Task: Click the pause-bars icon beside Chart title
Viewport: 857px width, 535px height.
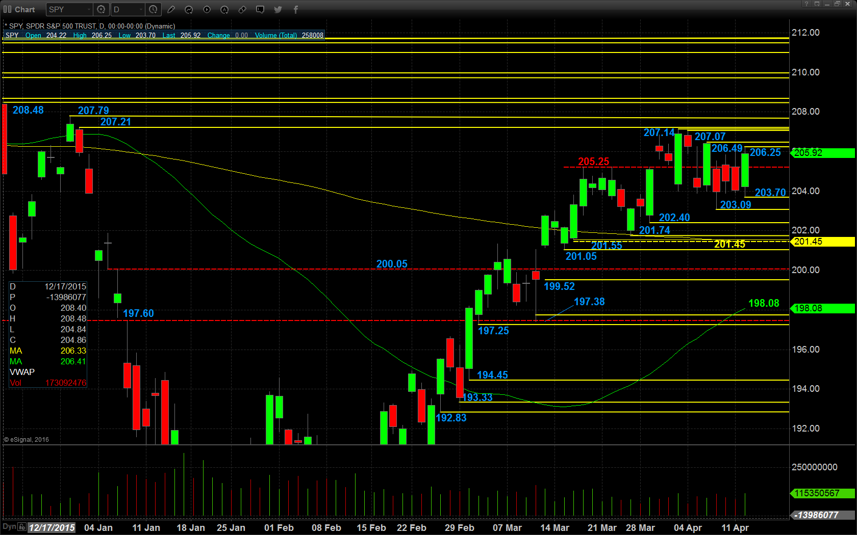Action: pos(8,9)
